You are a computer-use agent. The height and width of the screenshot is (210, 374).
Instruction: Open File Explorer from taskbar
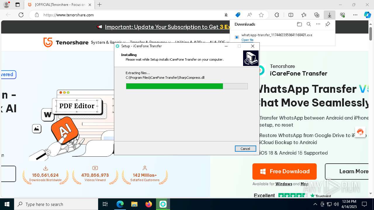[x=134, y=204]
